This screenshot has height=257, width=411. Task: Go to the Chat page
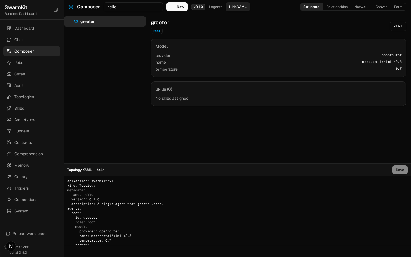pos(32,40)
